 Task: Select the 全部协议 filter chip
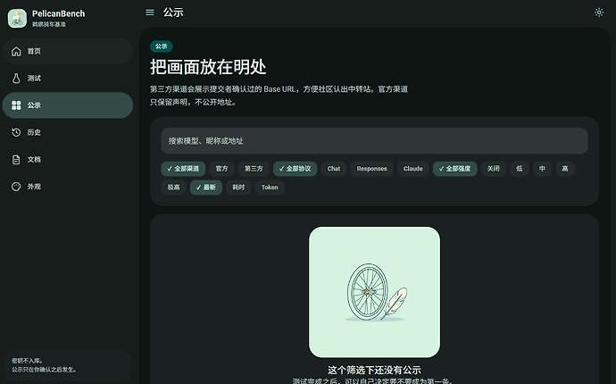pos(295,169)
